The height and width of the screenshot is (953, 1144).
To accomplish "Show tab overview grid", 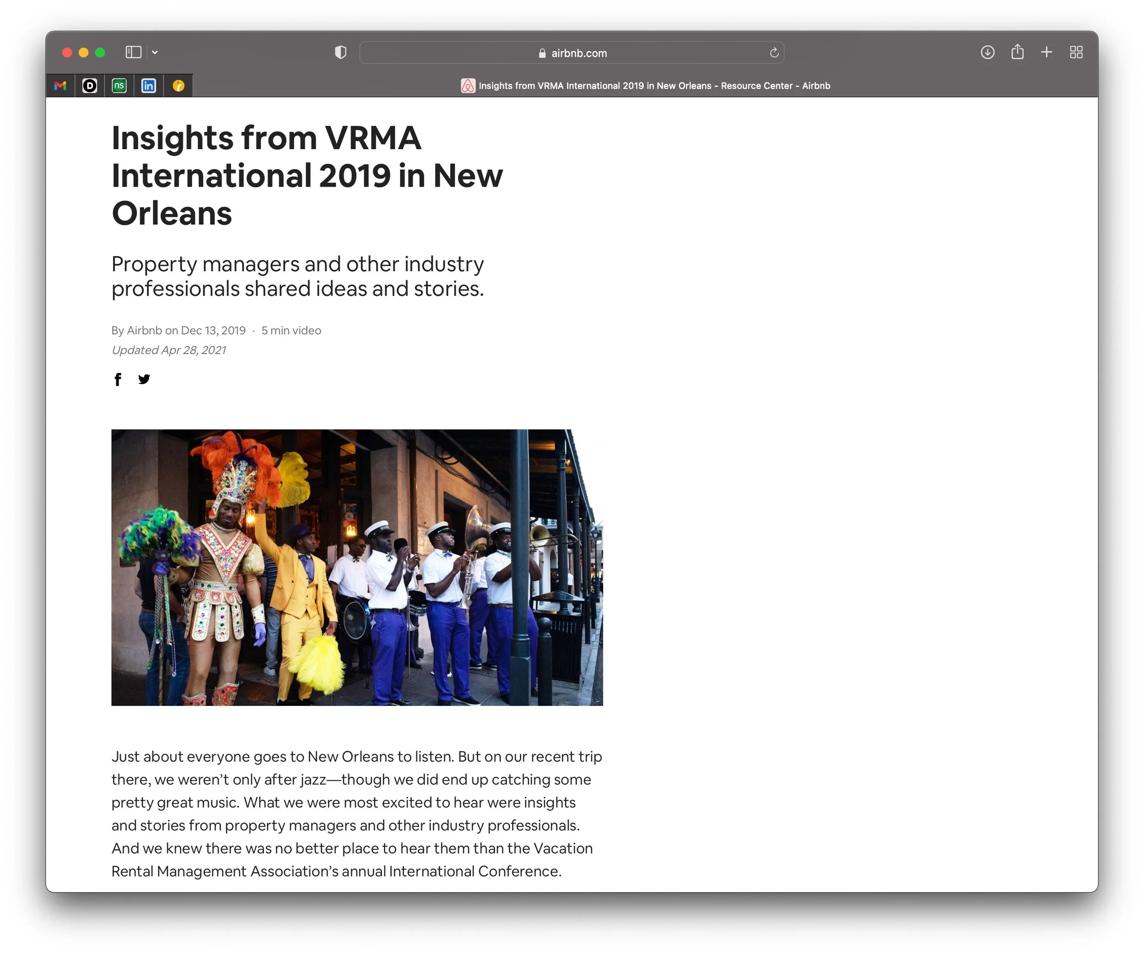I will 1076,52.
